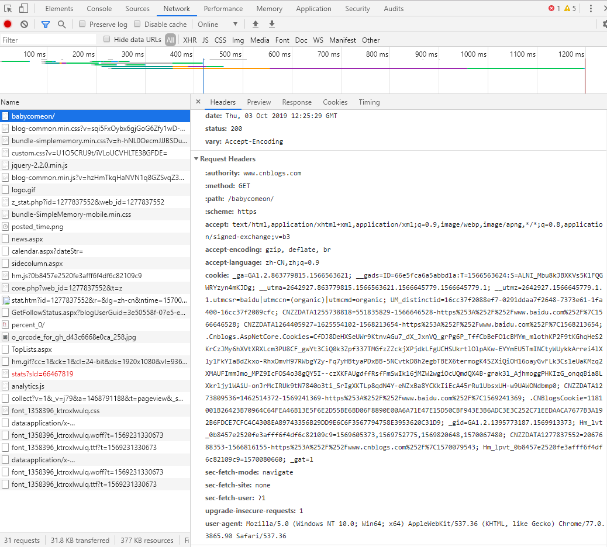
Task: Export HAR with the download arrow icon
Action: coord(272,24)
